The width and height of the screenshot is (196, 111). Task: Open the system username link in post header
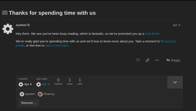point(21,25)
